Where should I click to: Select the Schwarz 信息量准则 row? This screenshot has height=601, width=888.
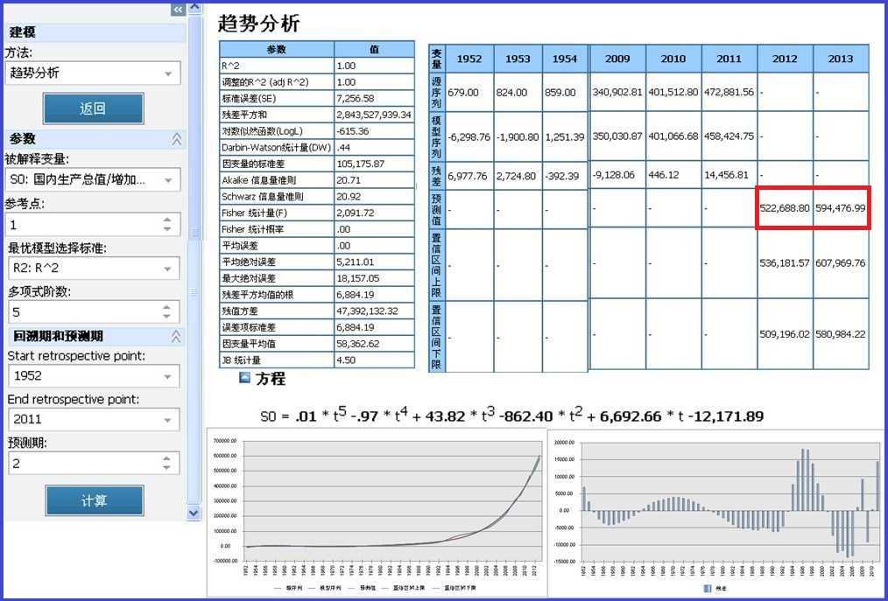(317, 196)
